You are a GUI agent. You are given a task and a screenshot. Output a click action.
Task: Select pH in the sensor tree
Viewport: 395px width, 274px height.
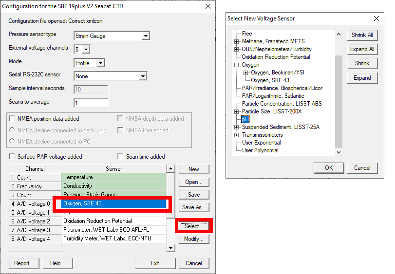pos(245,119)
